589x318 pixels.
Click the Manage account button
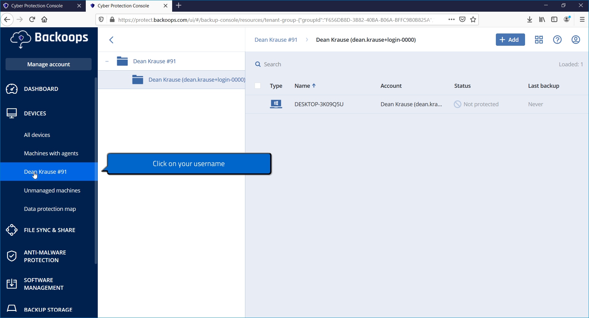coord(49,64)
